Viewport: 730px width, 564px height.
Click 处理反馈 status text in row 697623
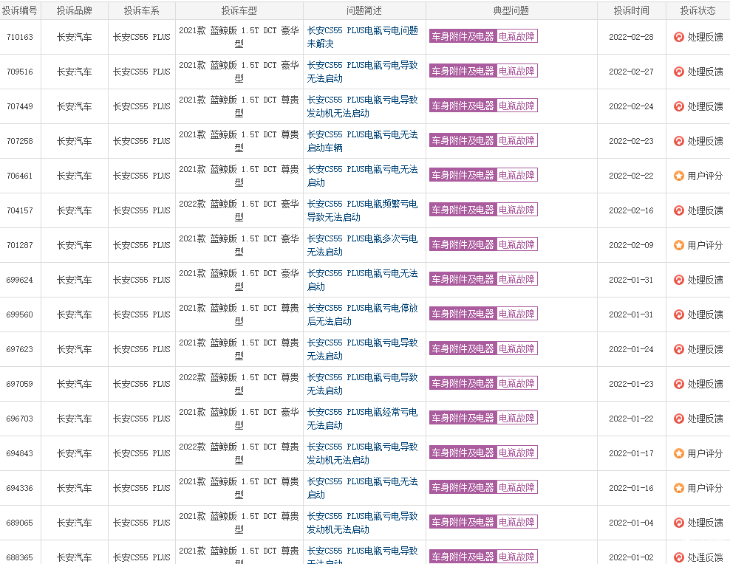point(705,349)
